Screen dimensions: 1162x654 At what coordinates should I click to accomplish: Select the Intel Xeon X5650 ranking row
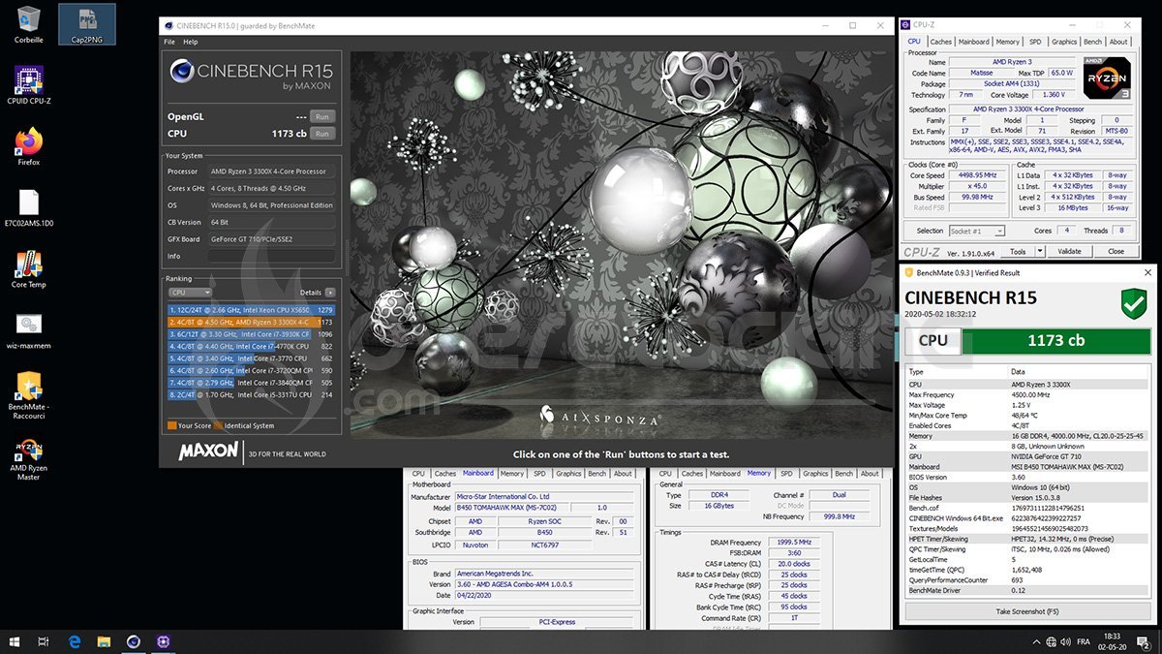point(252,310)
